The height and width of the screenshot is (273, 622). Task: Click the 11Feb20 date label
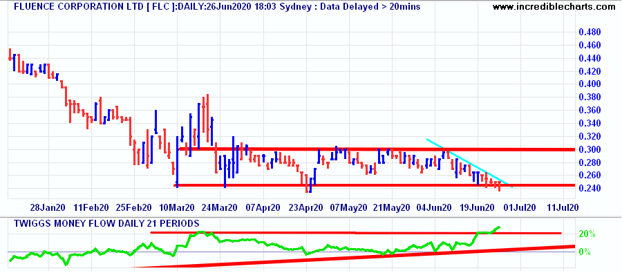[x=91, y=208]
